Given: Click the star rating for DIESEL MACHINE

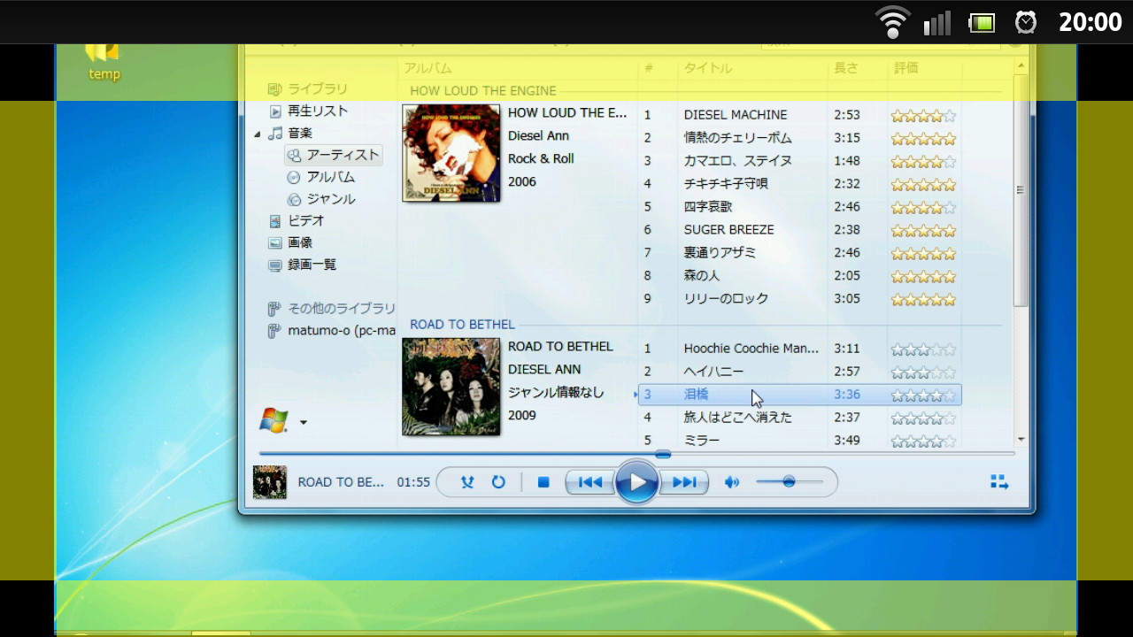Looking at the screenshot, I should [923, 116].
